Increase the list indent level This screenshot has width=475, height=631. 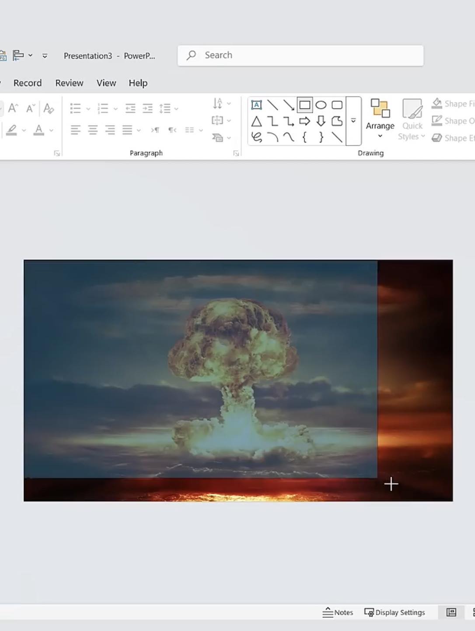[148, 108]
